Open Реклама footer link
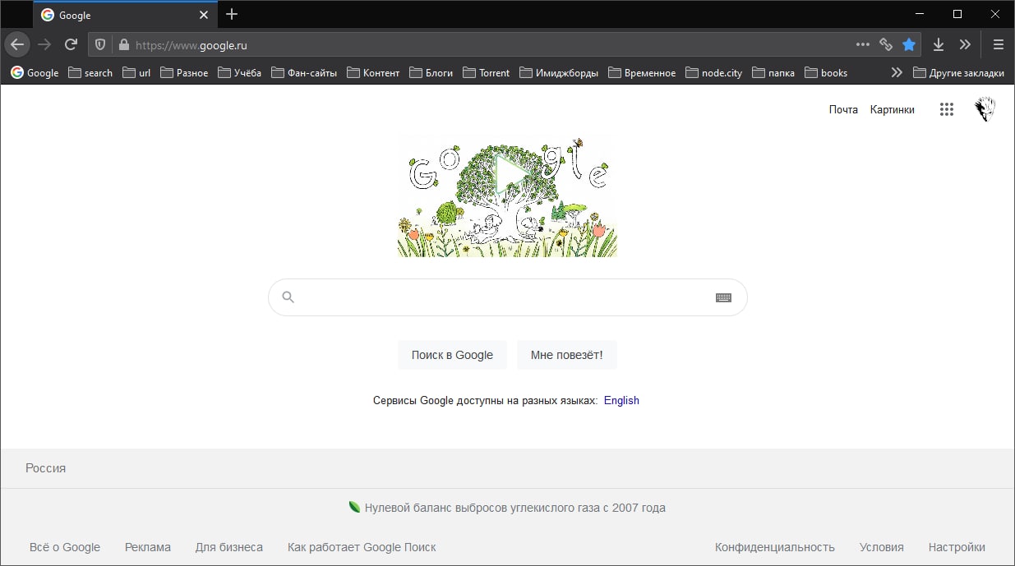Screen dimensions: 1015x566 click(148, 547)
